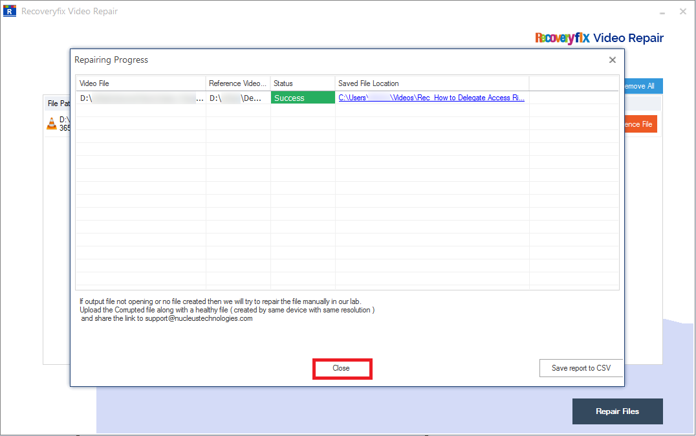Viewport: 696px width, 436px height.
Task: Click the Remove All button in main window
Action: [x=643, y=86]
